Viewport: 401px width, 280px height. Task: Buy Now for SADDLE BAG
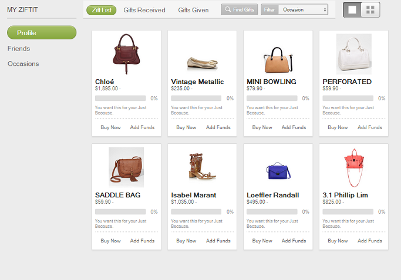click(110, 241)
